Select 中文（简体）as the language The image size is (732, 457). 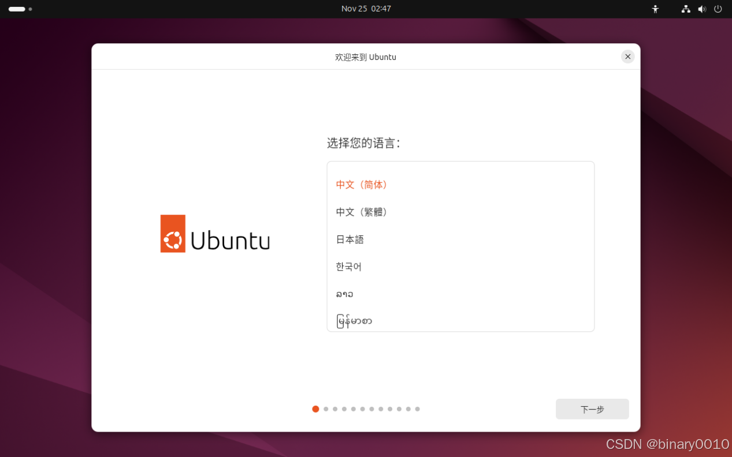click(x=362, y=184)
